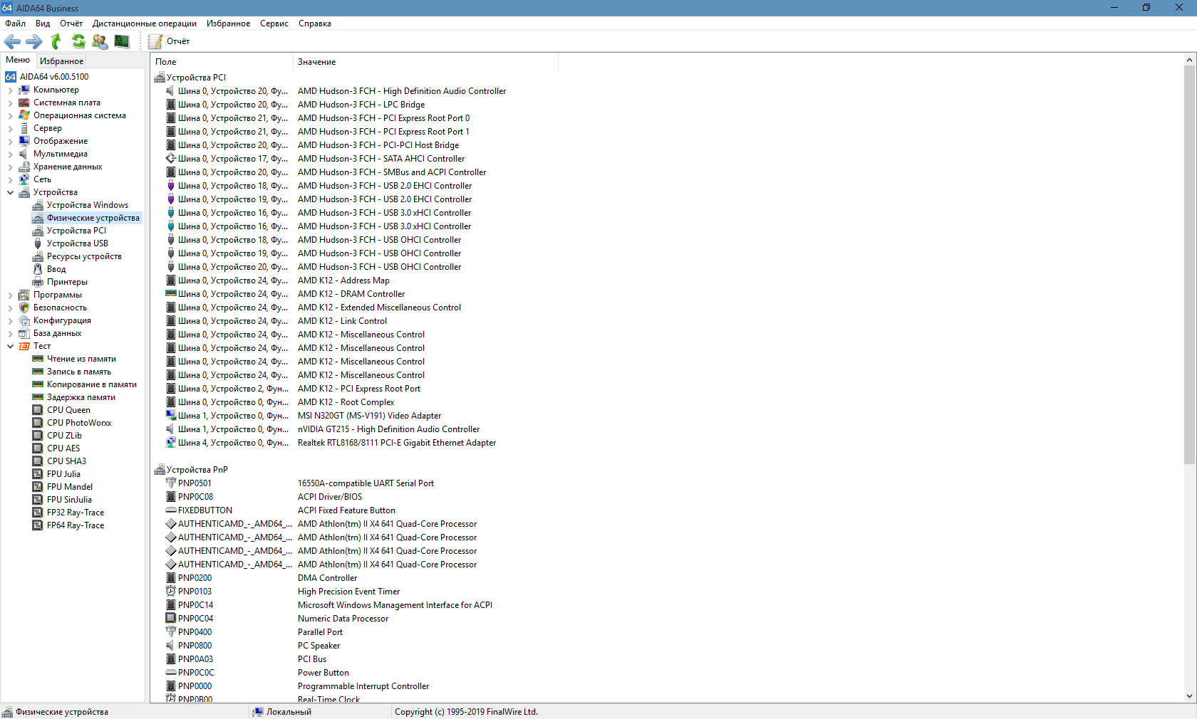Collapse the Тест tree node
This screenshot has width=1197, height=719.
(x=10, y=346)
